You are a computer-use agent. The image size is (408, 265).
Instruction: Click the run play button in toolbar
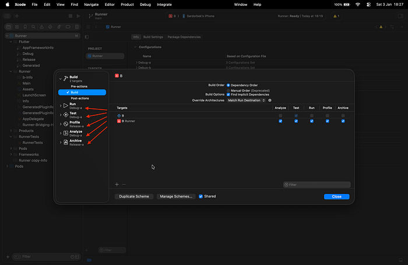pos(78,16)
